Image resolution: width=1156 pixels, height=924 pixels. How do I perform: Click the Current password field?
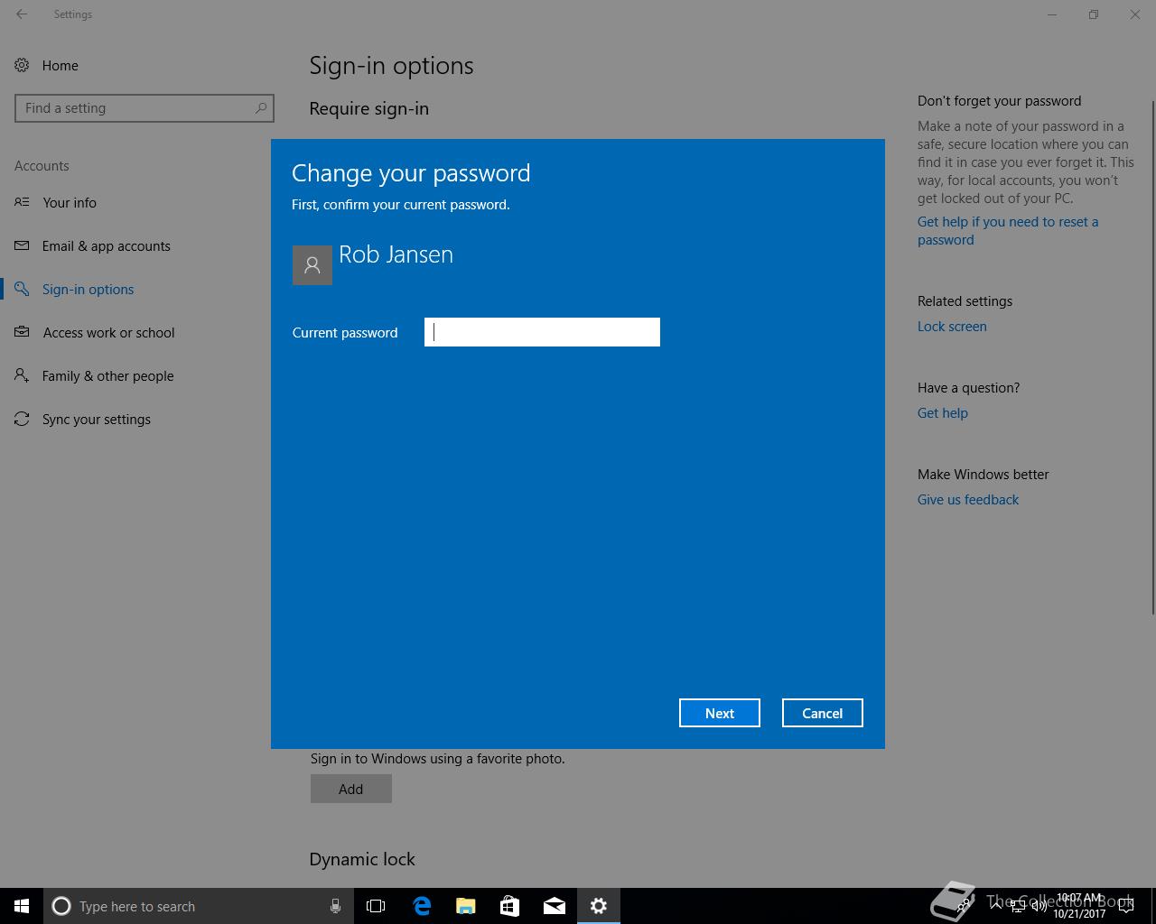542,332
